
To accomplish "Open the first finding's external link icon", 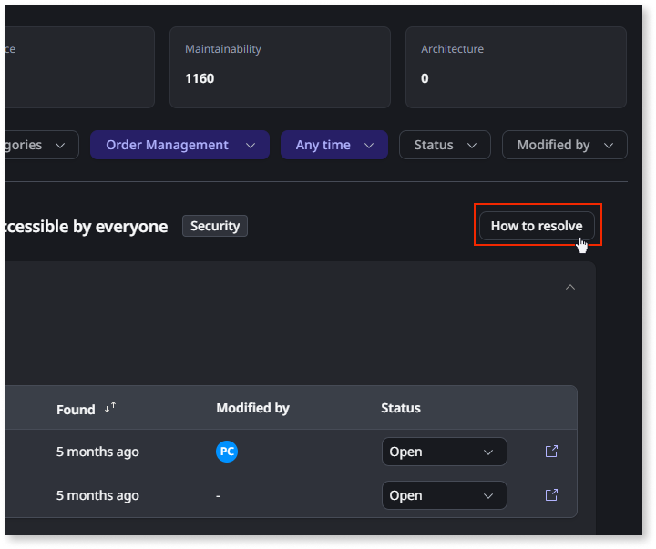I will [x=551, y=452].
